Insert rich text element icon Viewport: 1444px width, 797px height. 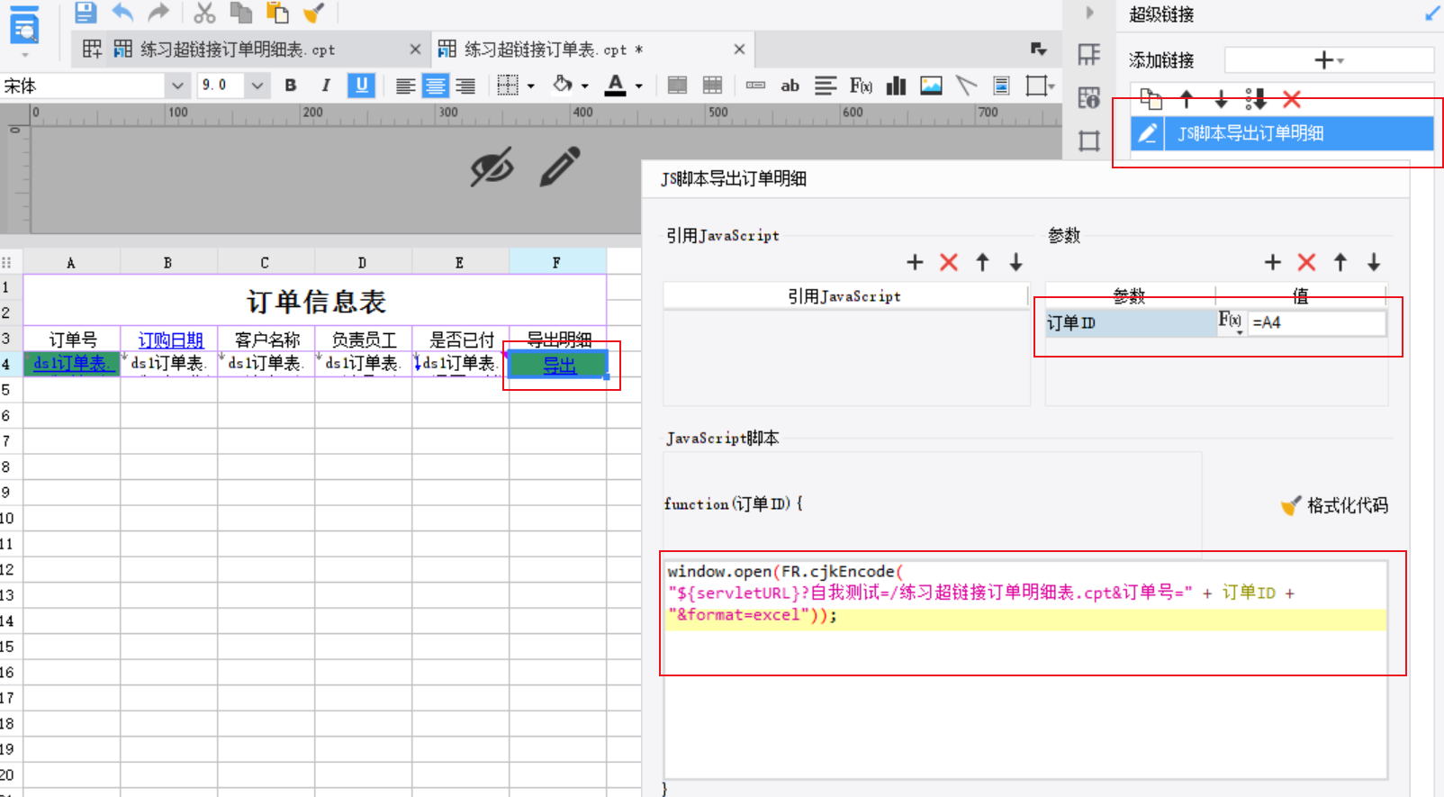[x=826, y=86]
